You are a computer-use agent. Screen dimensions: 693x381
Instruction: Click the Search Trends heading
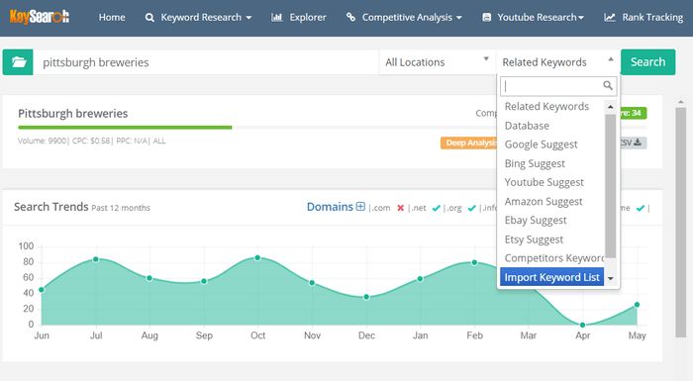(x=51, y=207)
